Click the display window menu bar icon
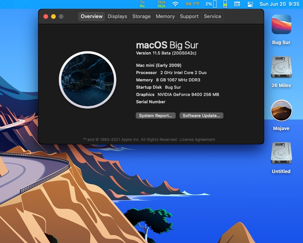 [x=237, y=4]
